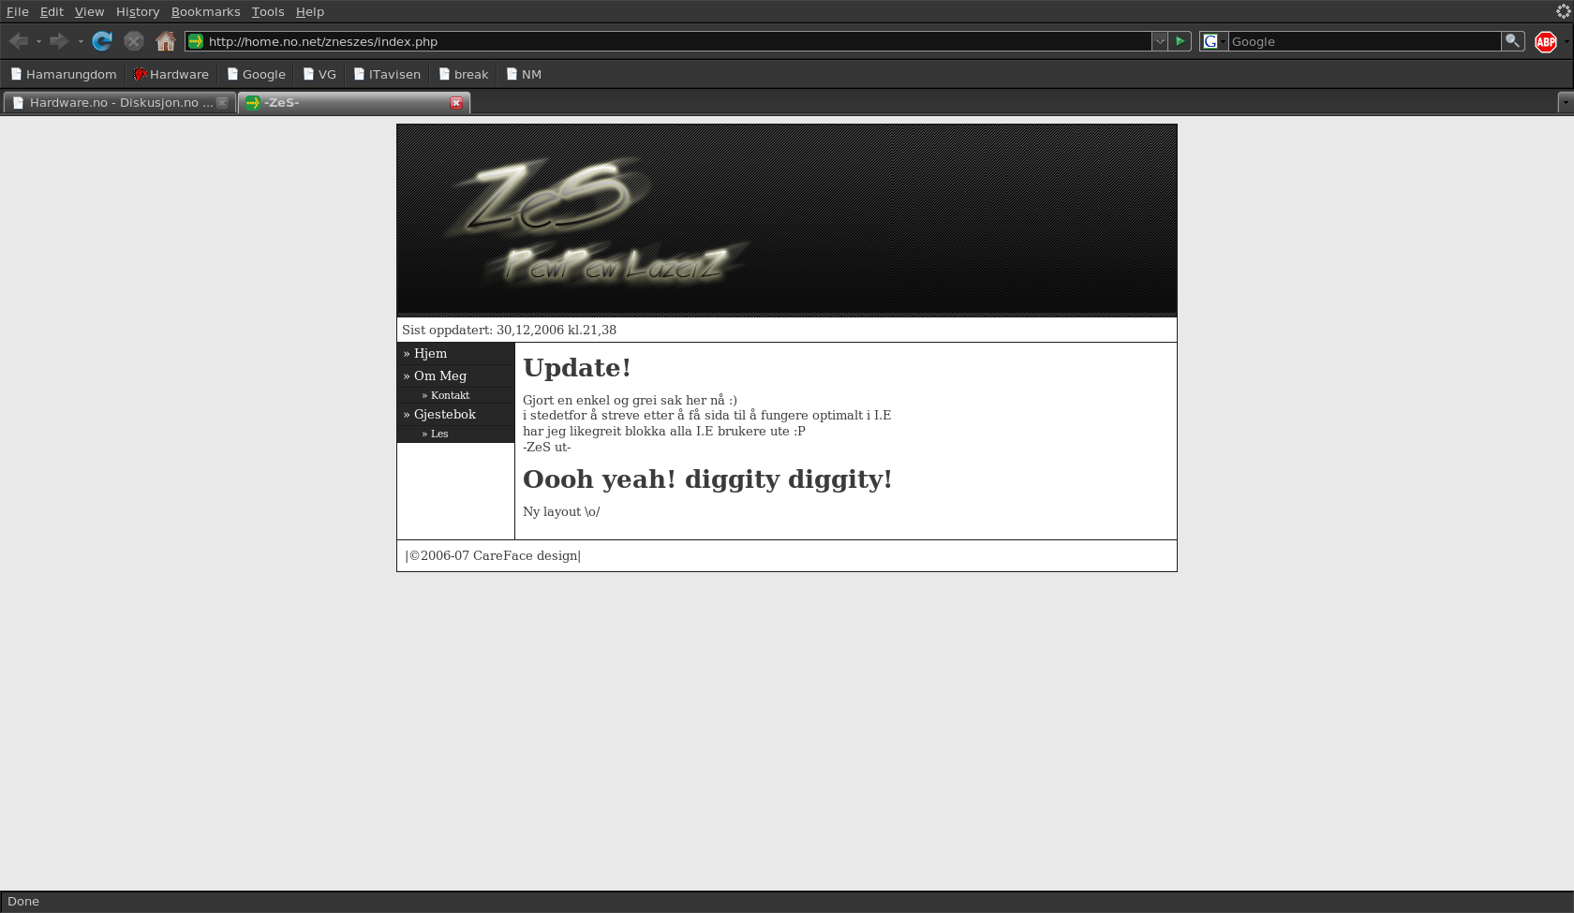Click the Google search engine icon
This screenshot has width=1574, height=913.
pos(1210,41)
